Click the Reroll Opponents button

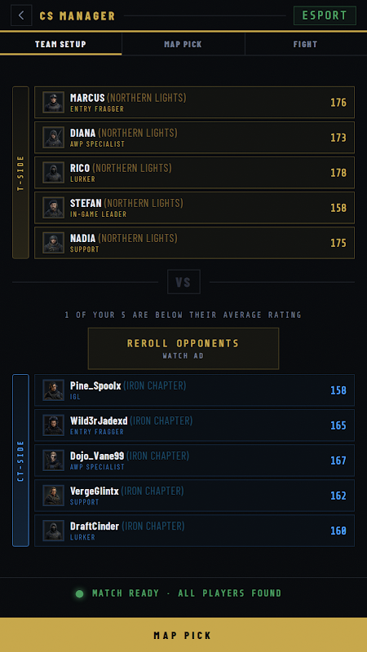(x=183, y=349)
